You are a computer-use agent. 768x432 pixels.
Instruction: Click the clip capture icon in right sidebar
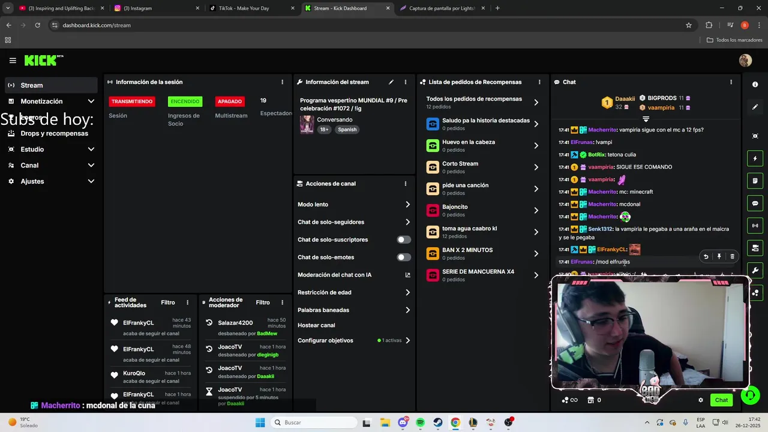[755, 136]
